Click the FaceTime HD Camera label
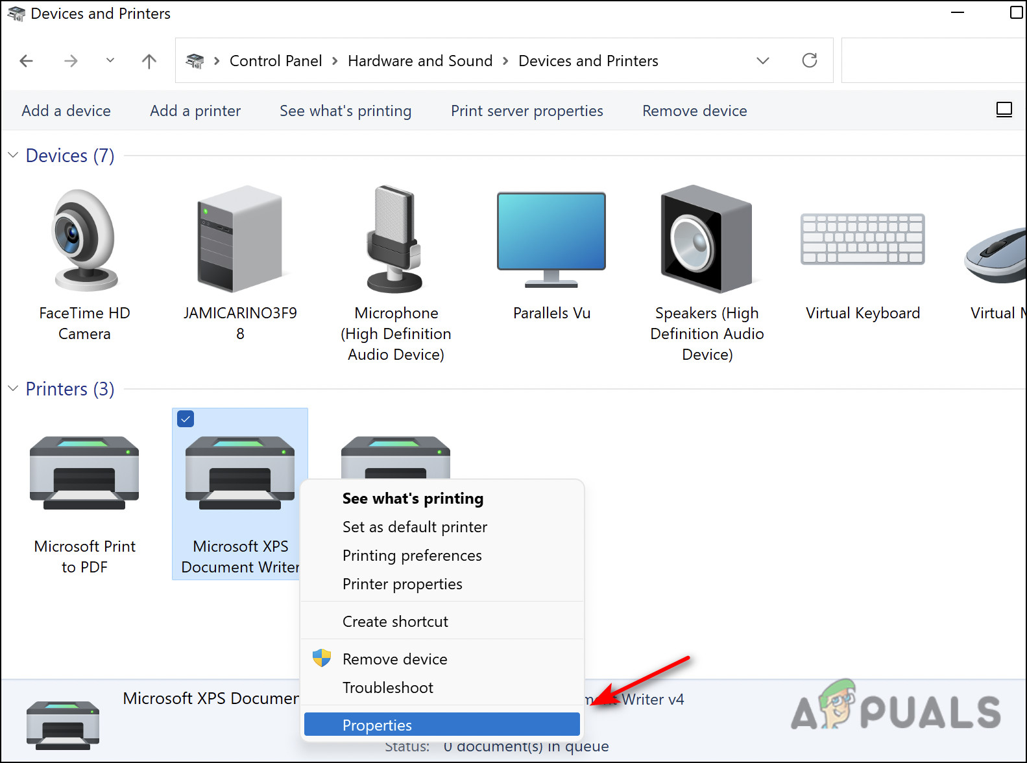Image resolution: width=1027 pixels, height=763 pixels. tap(84, 323)
